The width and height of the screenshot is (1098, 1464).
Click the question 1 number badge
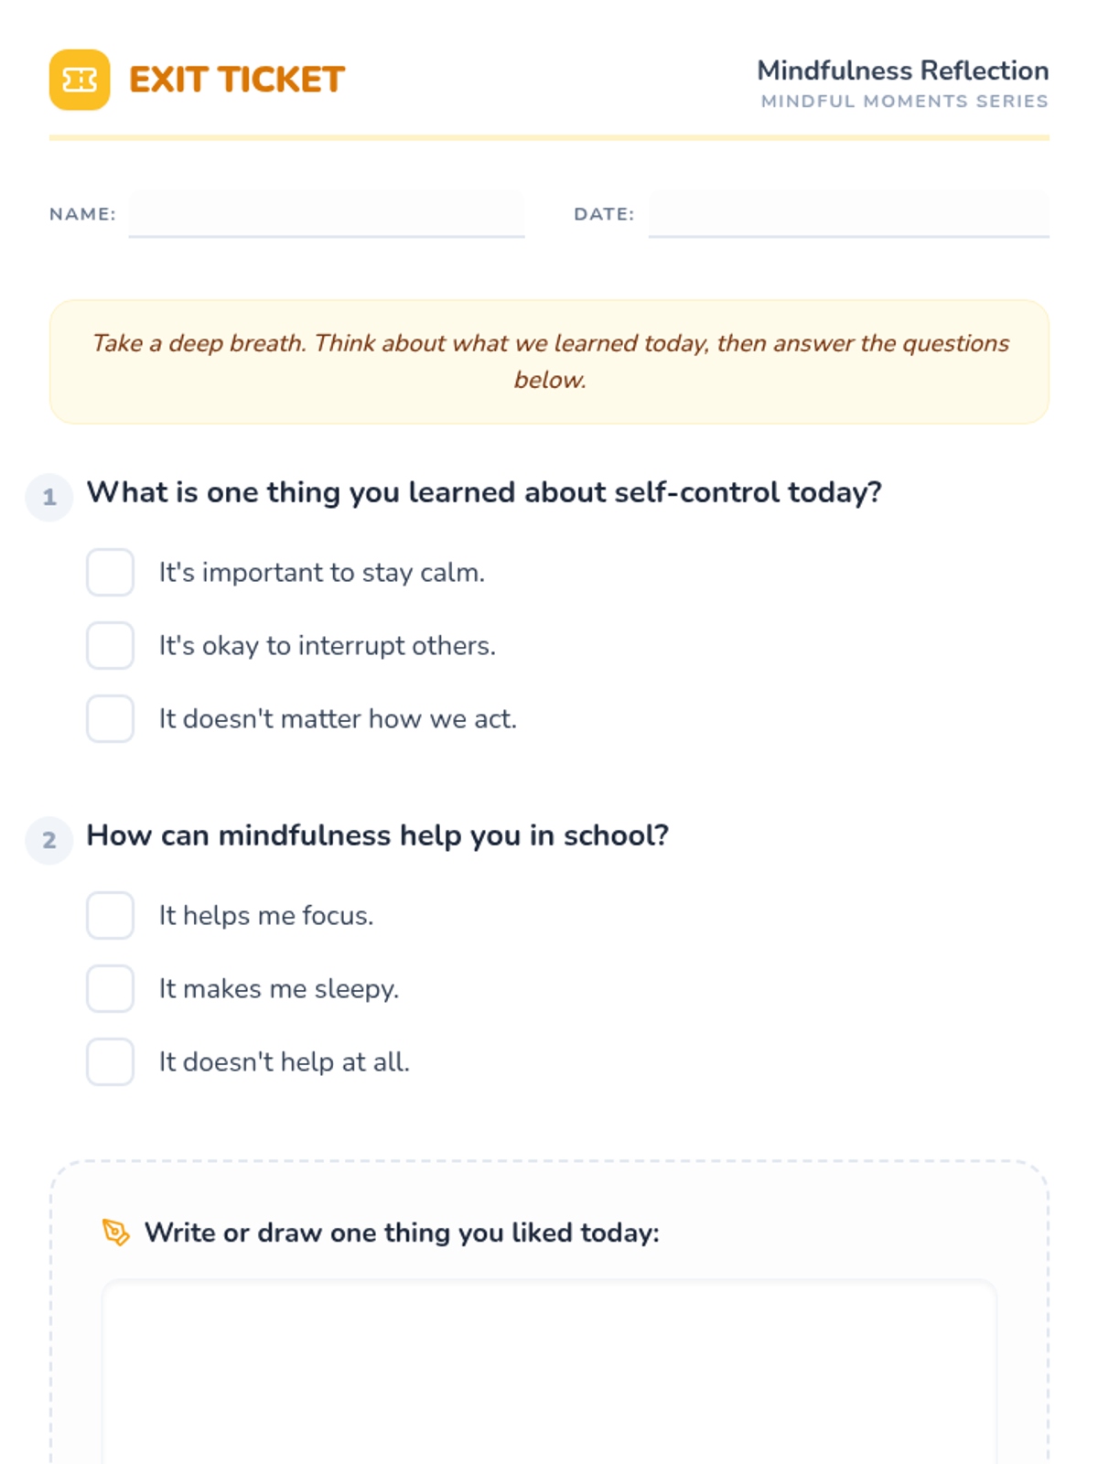pyautogui.click(x=49, y=497)
